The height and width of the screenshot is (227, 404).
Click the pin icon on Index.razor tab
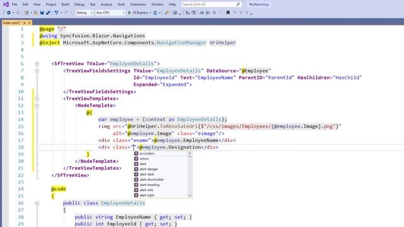click(x=25, y=23)
